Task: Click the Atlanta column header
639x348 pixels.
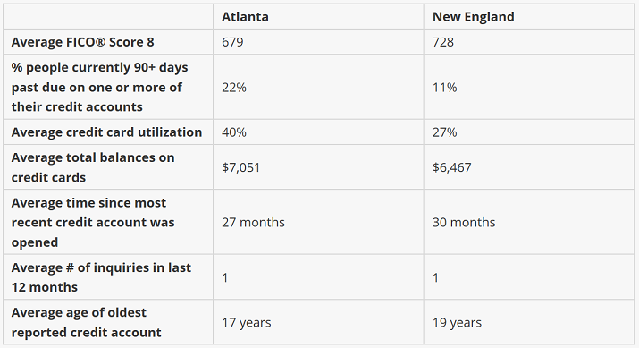Action: 245,17
